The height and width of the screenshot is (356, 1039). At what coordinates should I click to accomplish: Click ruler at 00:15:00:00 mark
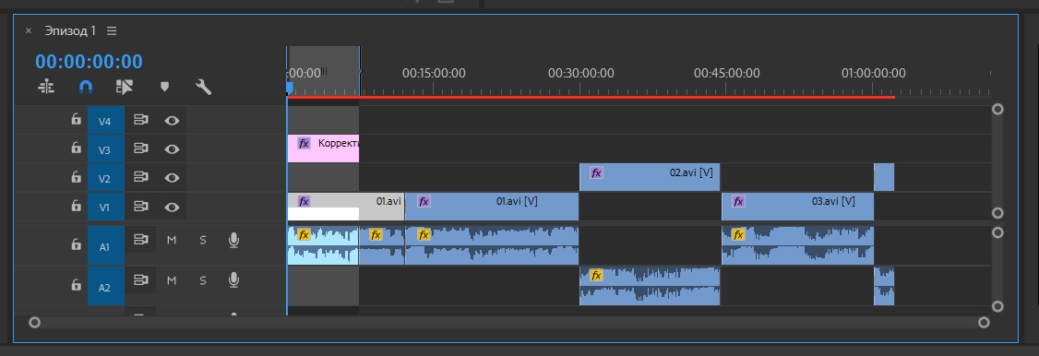[434, 73]
